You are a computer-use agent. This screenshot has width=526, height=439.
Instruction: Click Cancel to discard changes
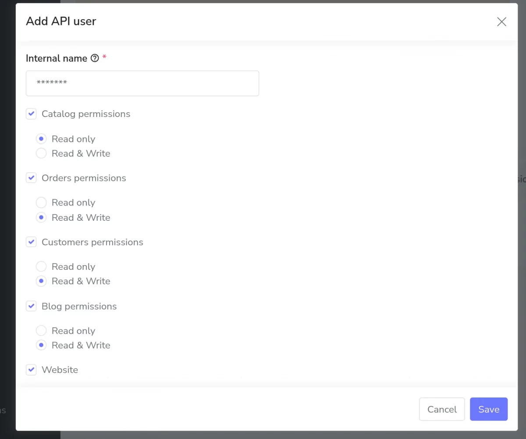tap(441, 409)
